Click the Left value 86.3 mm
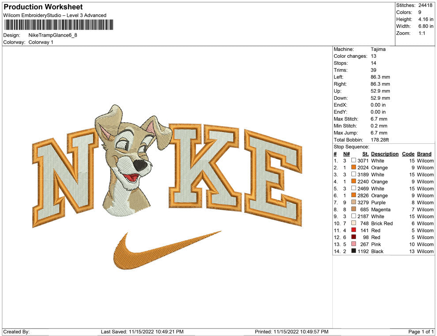 tap(380, 77)
